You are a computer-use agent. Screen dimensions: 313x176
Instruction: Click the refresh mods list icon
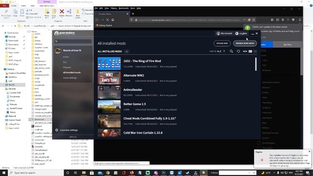pyautogui.click(x=238, y=51)
